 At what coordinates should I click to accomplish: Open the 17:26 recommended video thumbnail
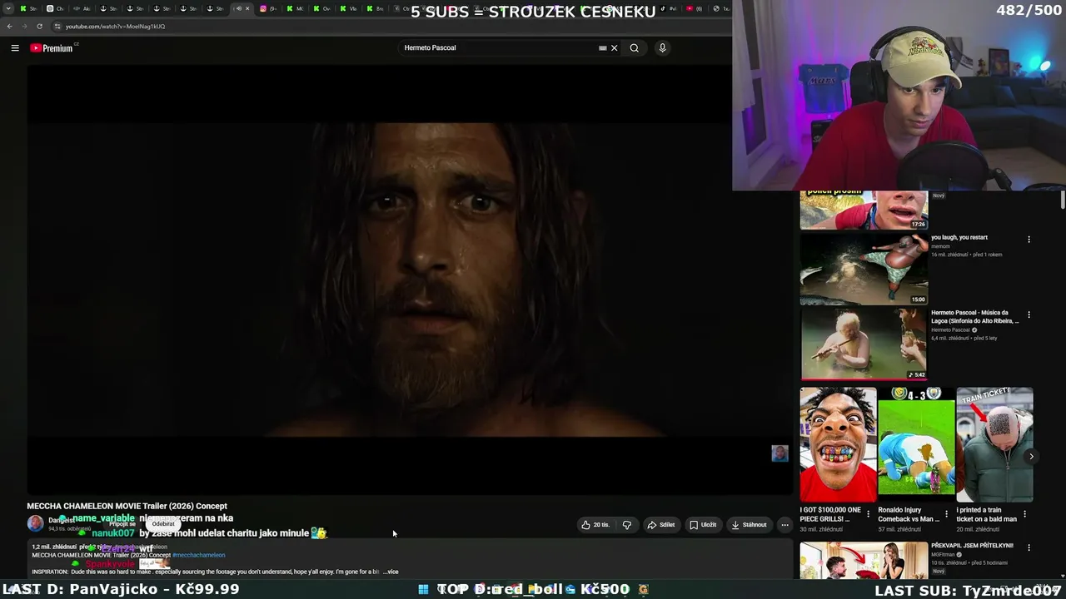(864, 210)
